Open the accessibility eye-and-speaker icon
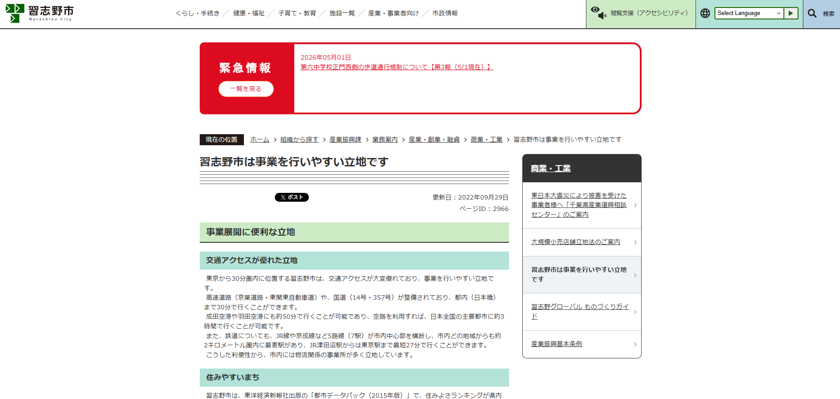This screenshot has width=840, height=399. coord(599,13)
